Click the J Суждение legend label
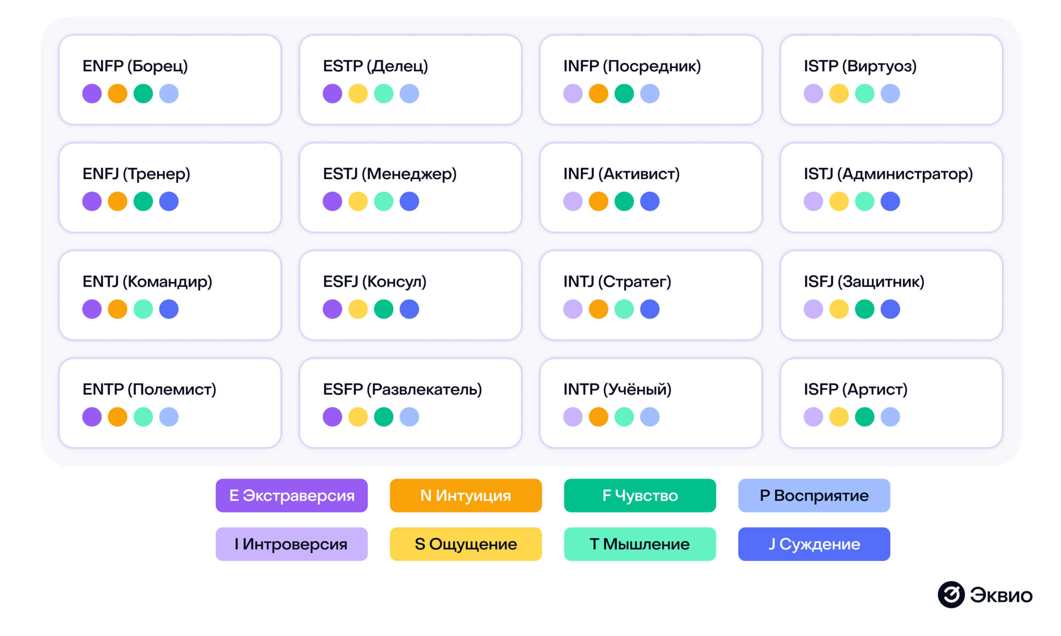 click(x=814, y=544)
